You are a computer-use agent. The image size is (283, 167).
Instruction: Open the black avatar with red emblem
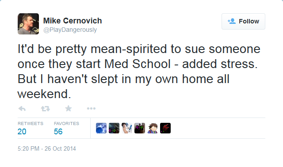165,128
